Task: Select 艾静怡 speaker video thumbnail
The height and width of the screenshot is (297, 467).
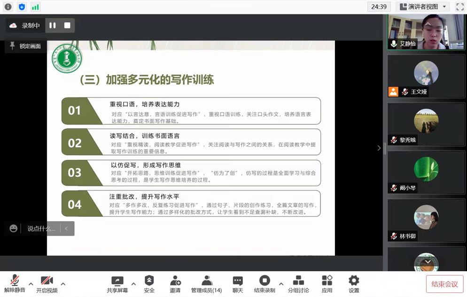Action: point(426,31)
